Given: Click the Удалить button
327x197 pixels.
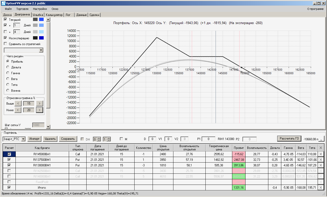Looking at the screenshot, I should (x=50, y=139).
